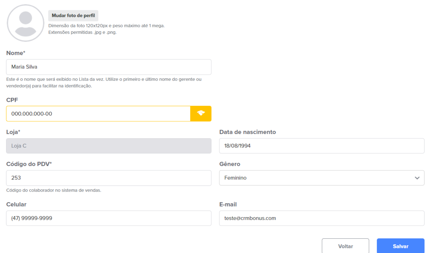Click the CPF field label
This screenshot has height=253, width=428.
pos(12,100)
